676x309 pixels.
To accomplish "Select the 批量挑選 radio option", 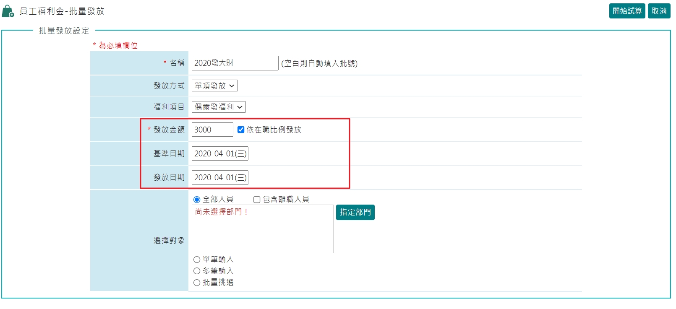I will pos(197,283).
